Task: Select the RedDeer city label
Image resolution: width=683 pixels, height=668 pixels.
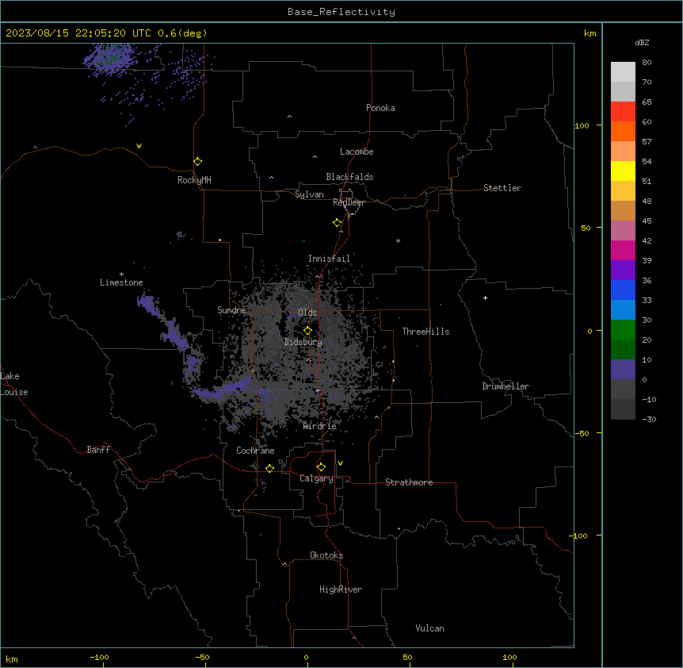Action: [x=349, y=202]
